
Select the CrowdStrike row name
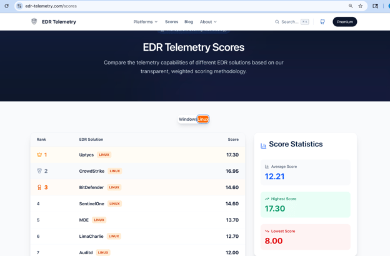[x=92, y=171]
